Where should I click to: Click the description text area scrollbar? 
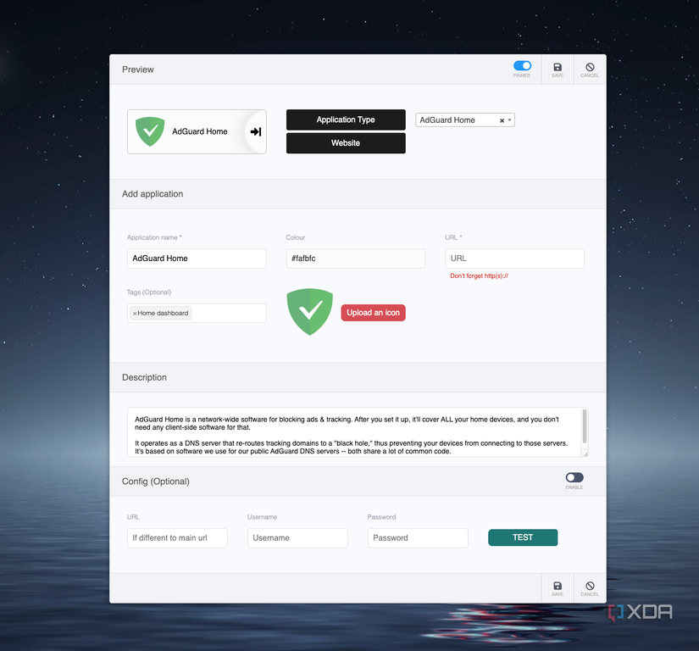pos(585,426)
